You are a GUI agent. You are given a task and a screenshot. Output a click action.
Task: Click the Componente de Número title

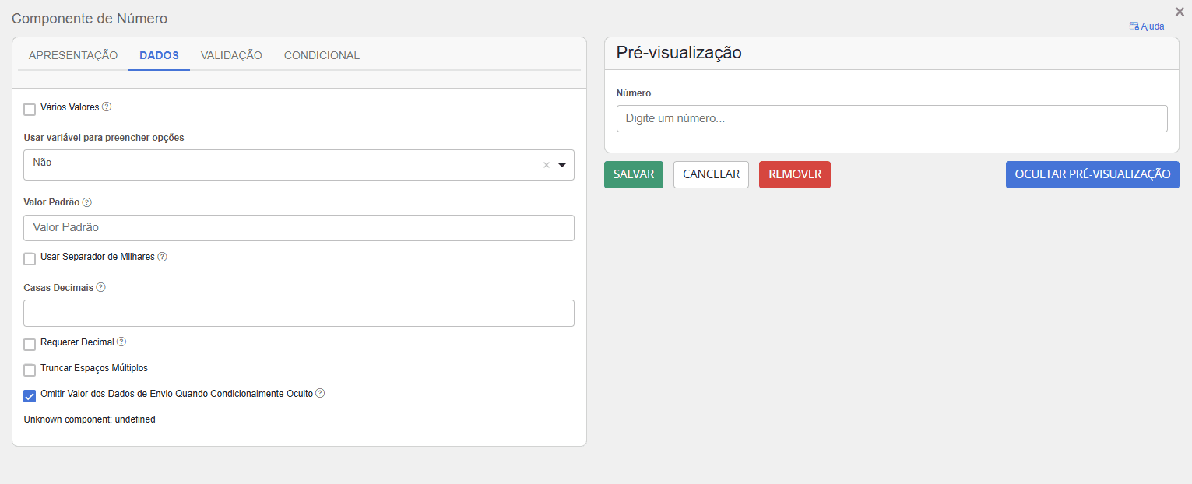pyautogui.click(x=90, y=18)
